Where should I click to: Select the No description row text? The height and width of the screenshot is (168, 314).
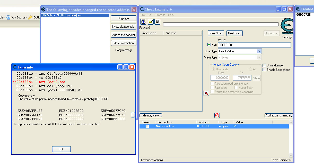165,126
